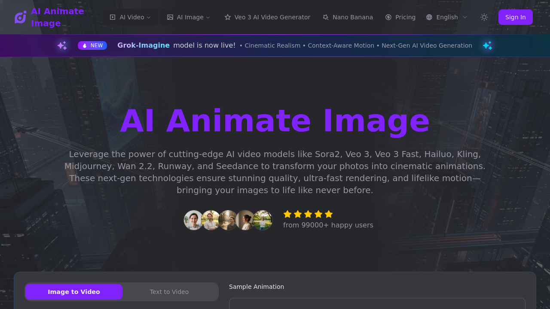This screenshot has height=309, width=550.
Task: Switch to the Text to Video mode
Action: click(169, 291)
